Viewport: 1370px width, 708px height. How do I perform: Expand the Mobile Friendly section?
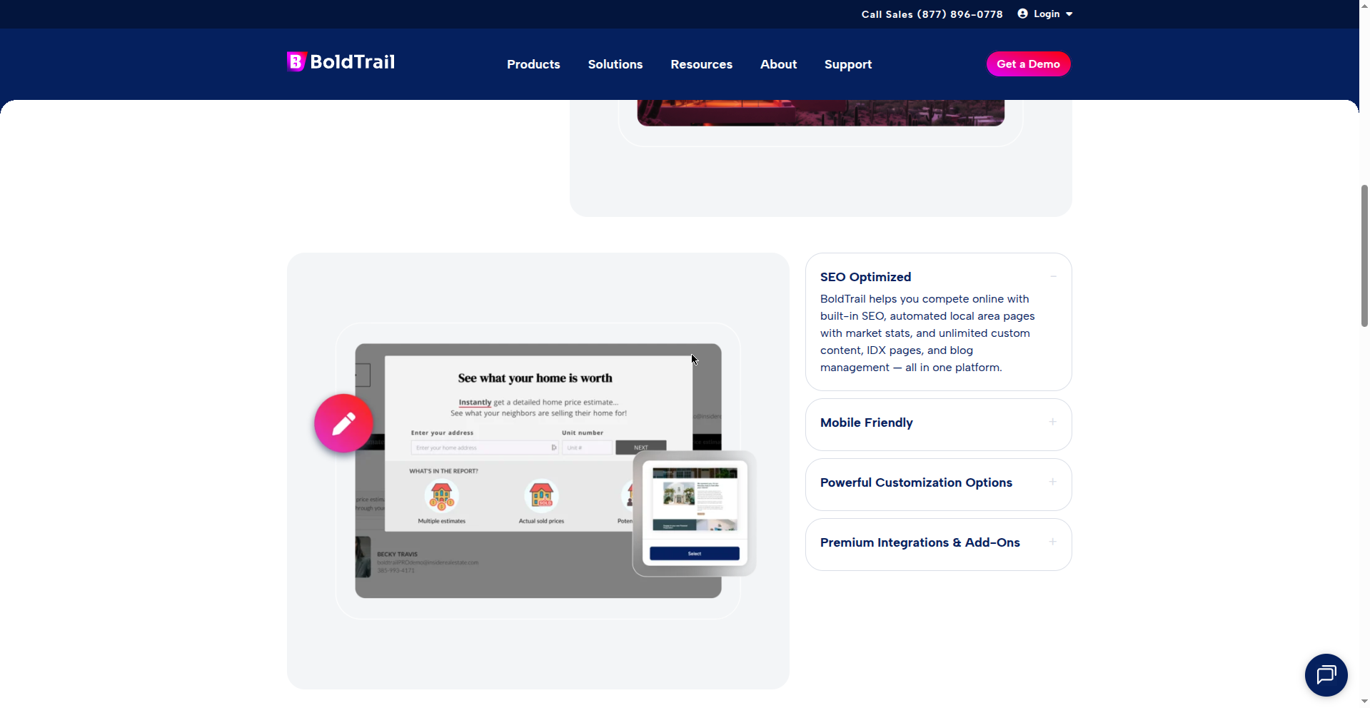[x=938, y=424]
